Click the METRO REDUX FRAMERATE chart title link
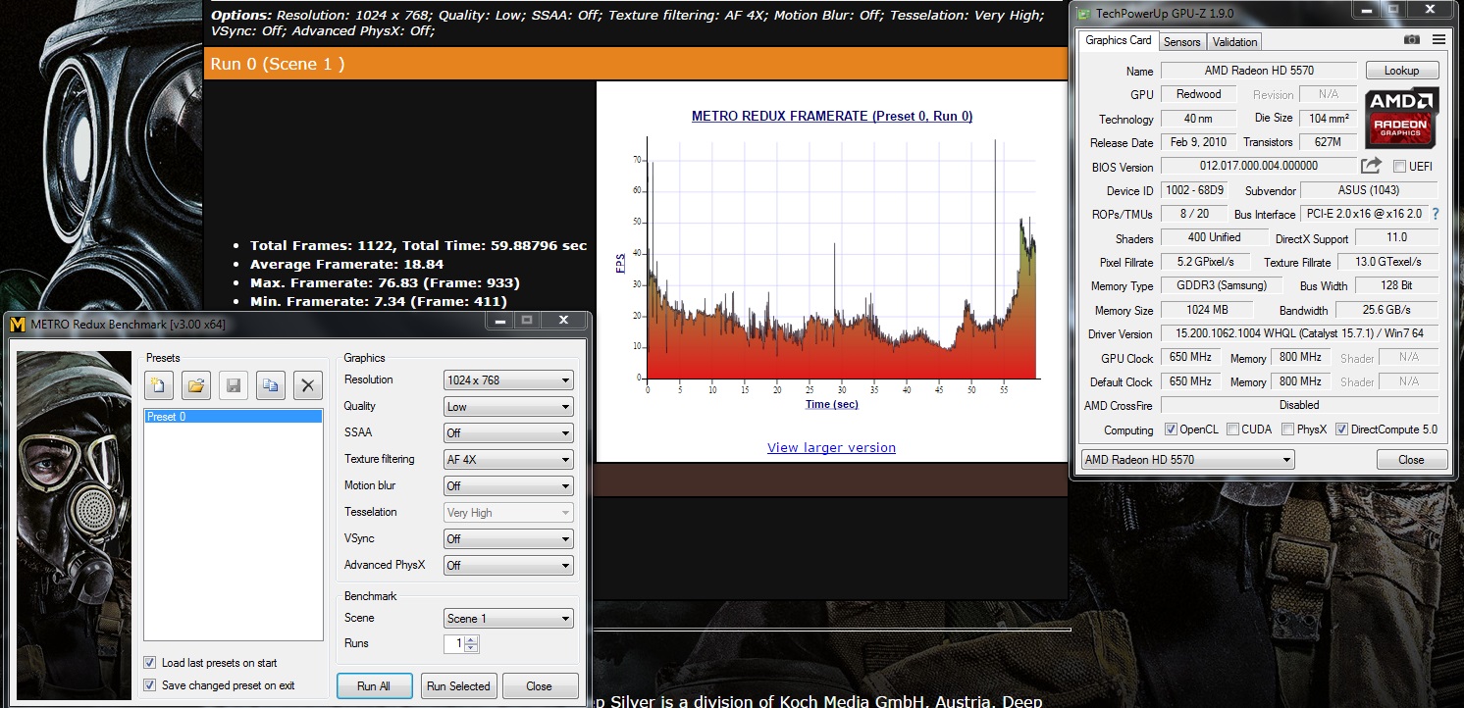The width and height of the screenshot is (1464, 708). click(832, 116)
